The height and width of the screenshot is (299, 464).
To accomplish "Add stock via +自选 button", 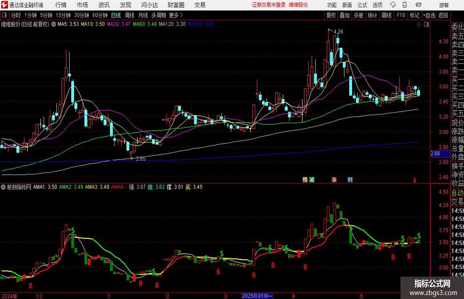I will [x=429, y=15].
